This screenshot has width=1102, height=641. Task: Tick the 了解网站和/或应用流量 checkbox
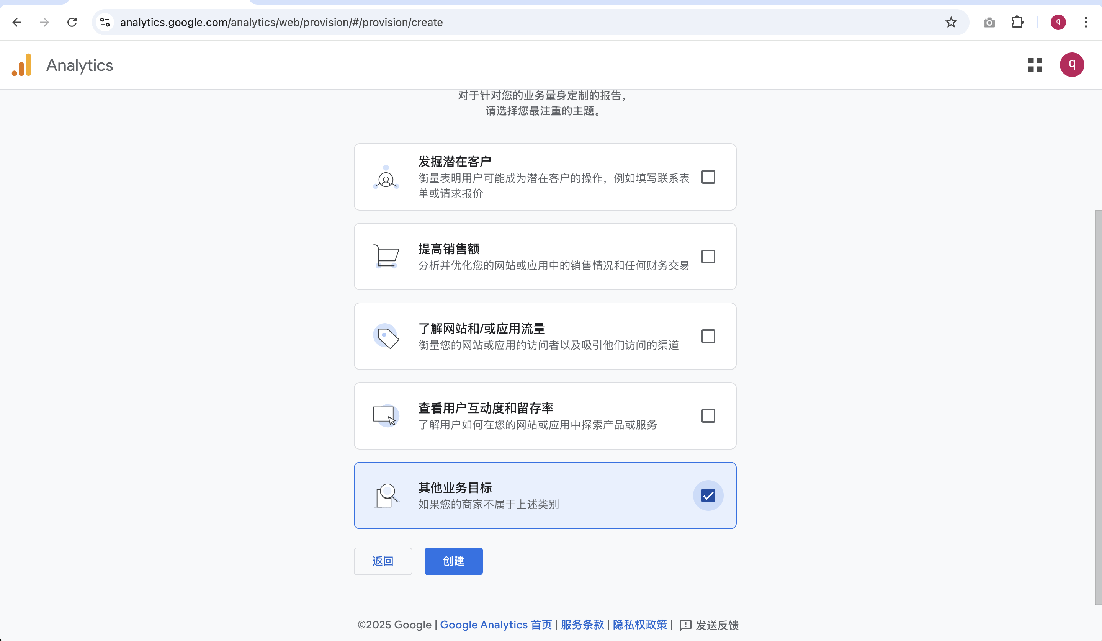(x=708, y=336)
